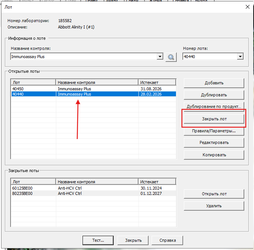Expand the Название контроля dropdown

point(160,57)
